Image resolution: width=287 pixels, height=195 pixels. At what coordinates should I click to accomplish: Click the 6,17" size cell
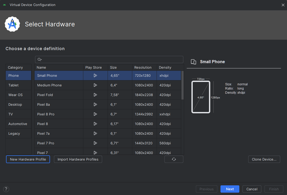click(120, 124)
